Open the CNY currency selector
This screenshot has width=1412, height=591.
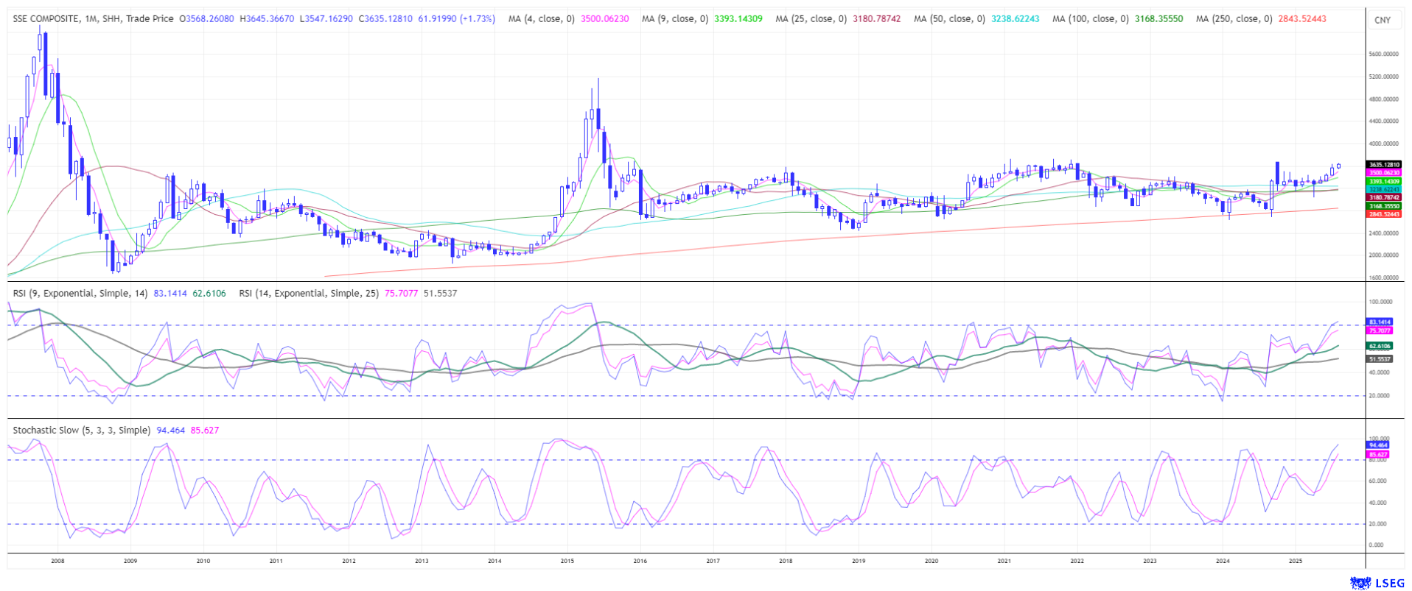pos(1382,20)
